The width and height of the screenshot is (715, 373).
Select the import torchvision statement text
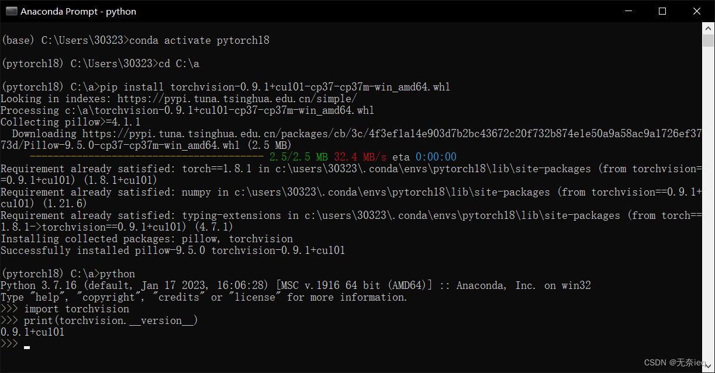[x=76, y=308]
